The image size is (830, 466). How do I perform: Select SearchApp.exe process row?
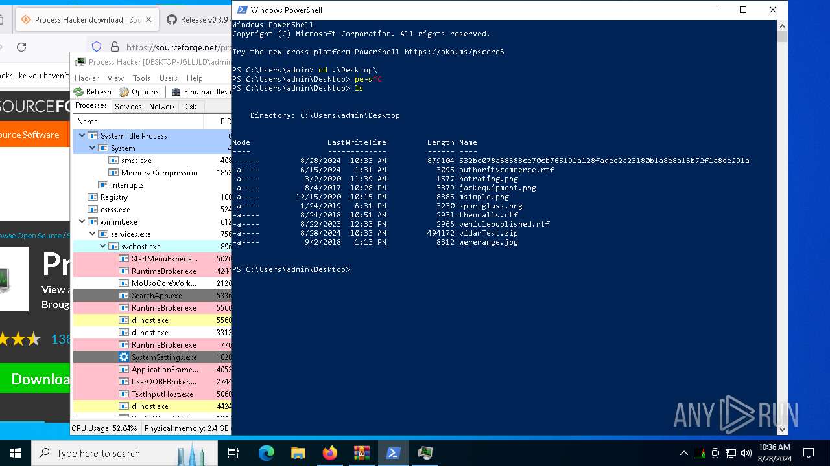[x=152, y=295]
